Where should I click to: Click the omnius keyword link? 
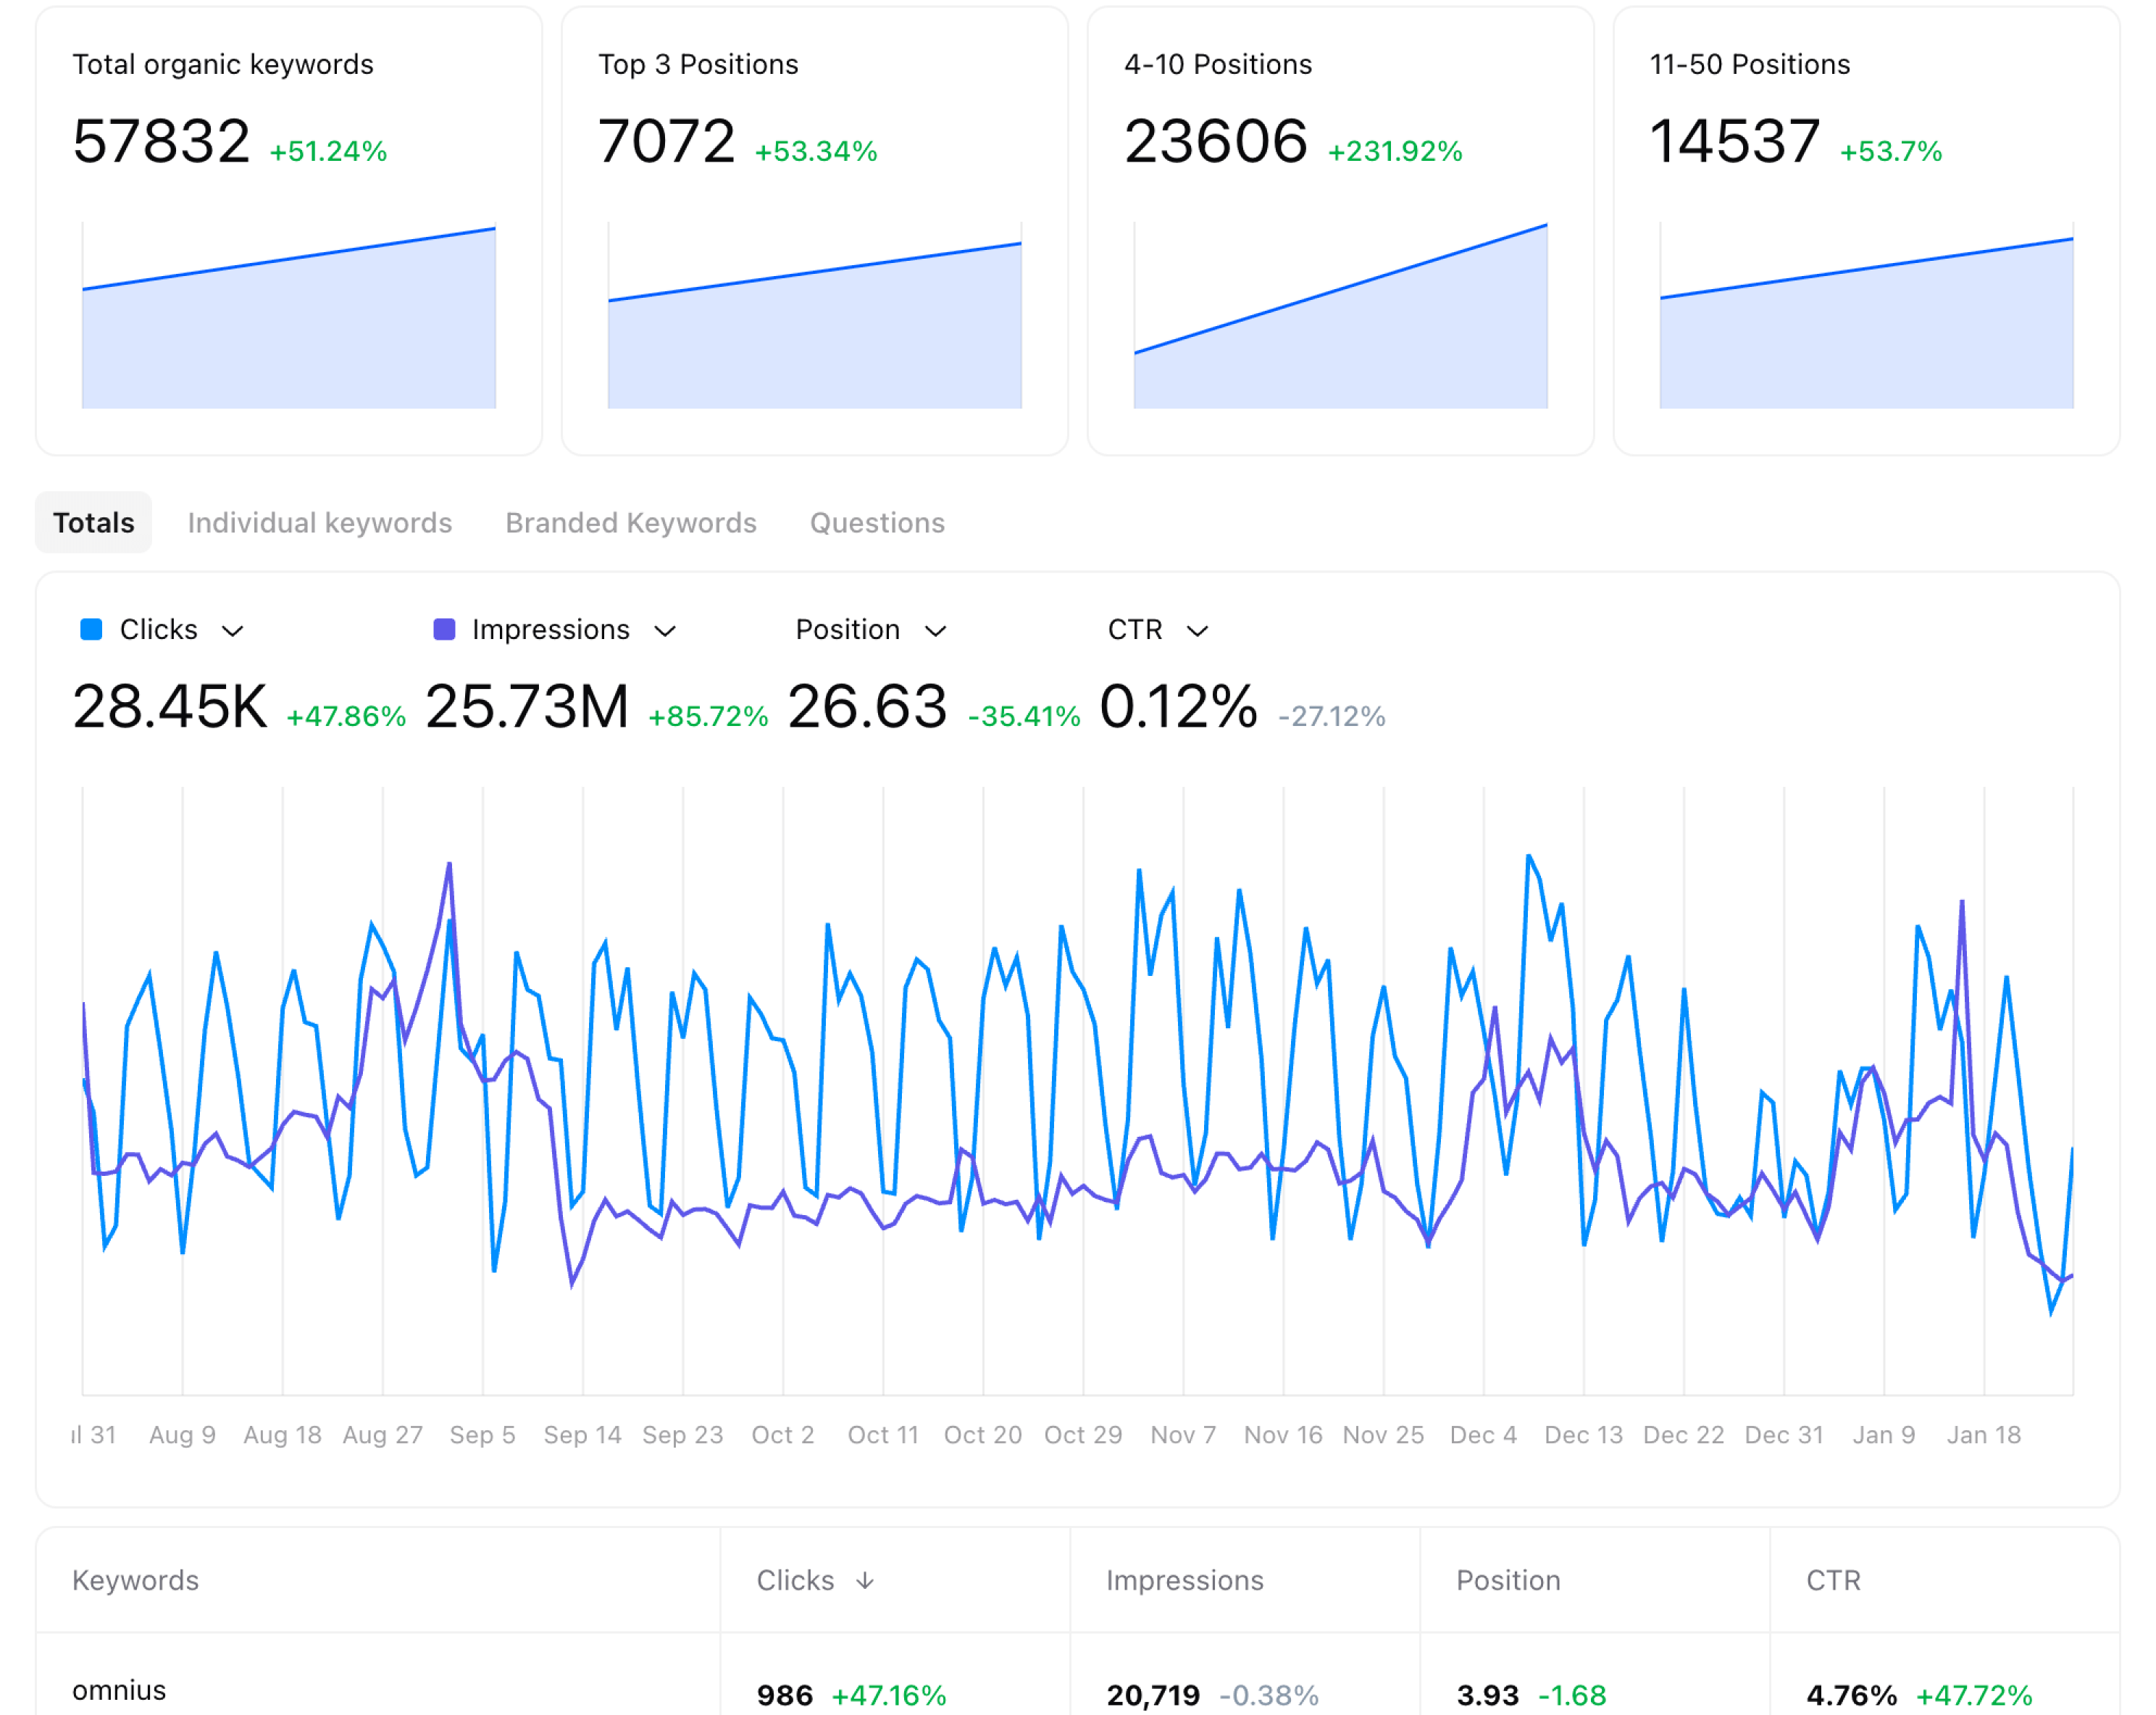point(119,1690)
